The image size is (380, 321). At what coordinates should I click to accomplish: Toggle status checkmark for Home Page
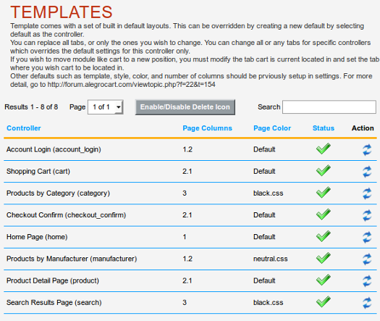[x=324, y=235]
